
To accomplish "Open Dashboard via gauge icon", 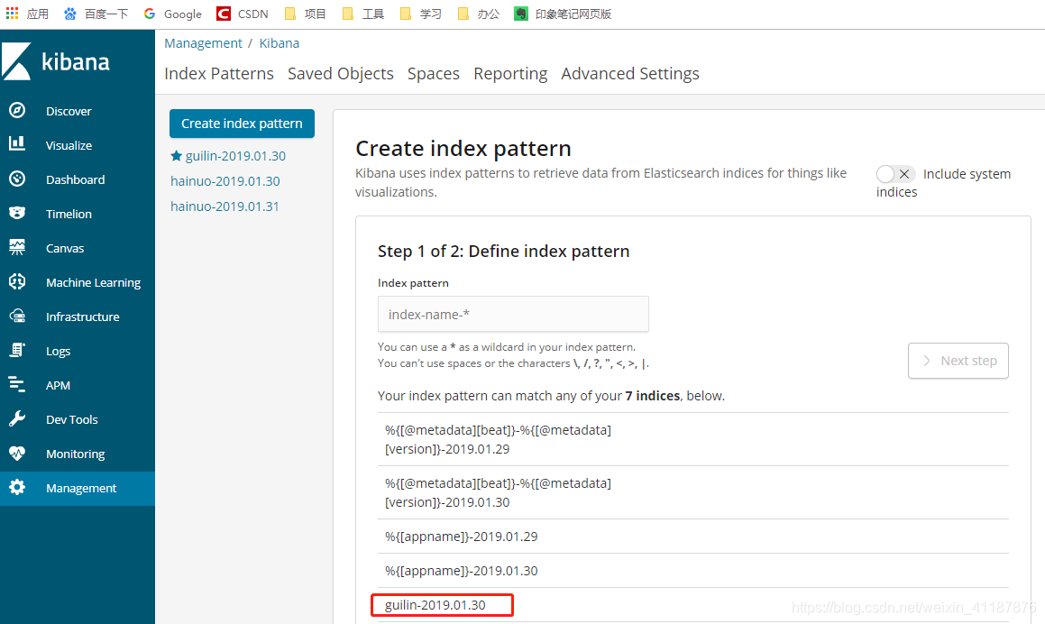I will [x=17, y=179].
